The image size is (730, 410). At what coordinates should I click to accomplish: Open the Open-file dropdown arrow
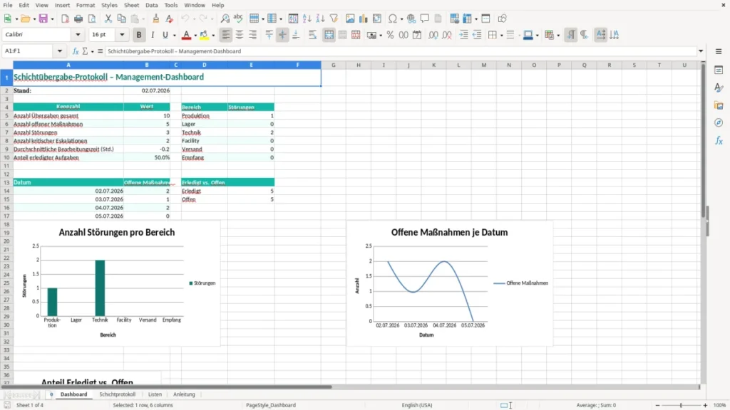click(34, 19)
